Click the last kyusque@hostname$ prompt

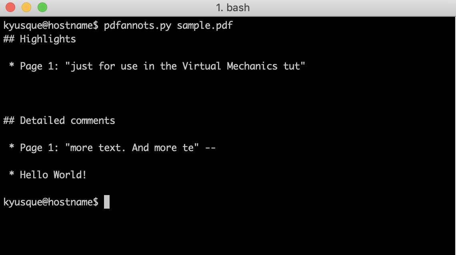coord(51,202)
